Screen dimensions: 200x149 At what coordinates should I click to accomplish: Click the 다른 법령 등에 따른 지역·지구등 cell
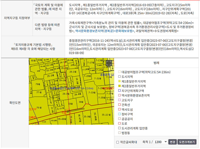pyautogui.click(x=49, y=27)
